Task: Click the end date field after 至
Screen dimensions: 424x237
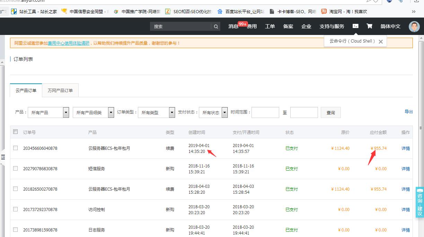Action: [304, 112]
